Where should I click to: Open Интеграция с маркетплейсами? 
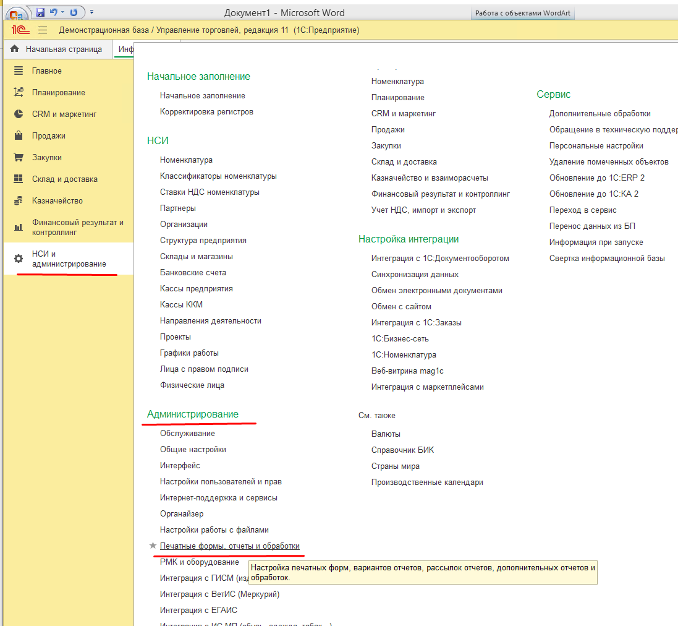click(x=427, y=387)
